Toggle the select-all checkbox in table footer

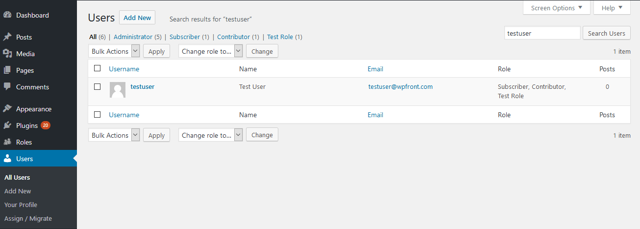[98, 114]
